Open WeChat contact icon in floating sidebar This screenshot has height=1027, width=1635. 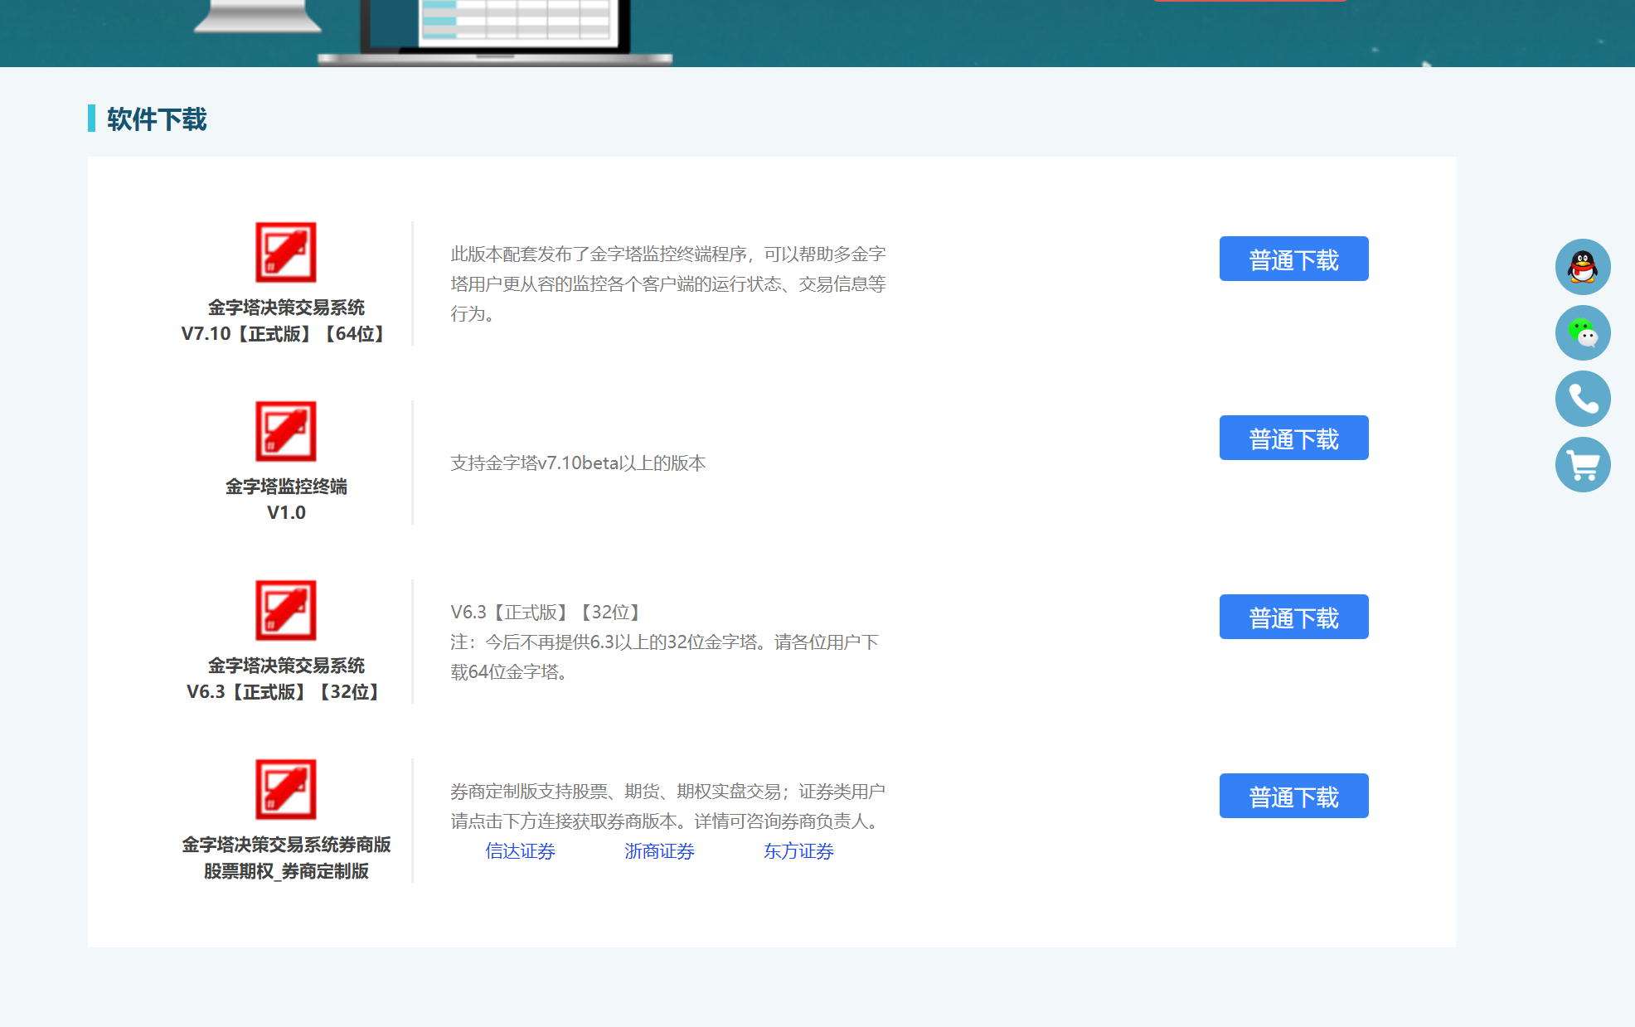[1583, 332]
